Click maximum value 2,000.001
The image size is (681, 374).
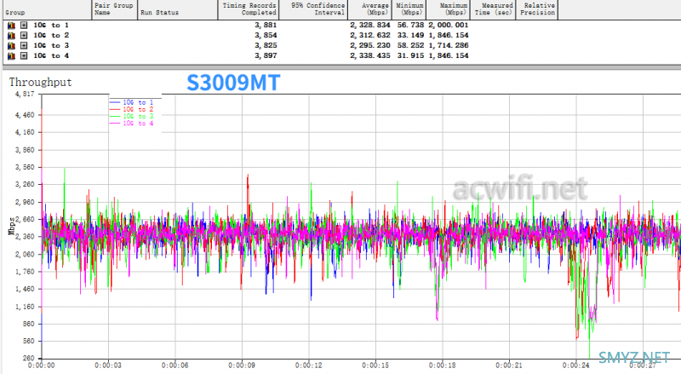(x=449, y=26)
